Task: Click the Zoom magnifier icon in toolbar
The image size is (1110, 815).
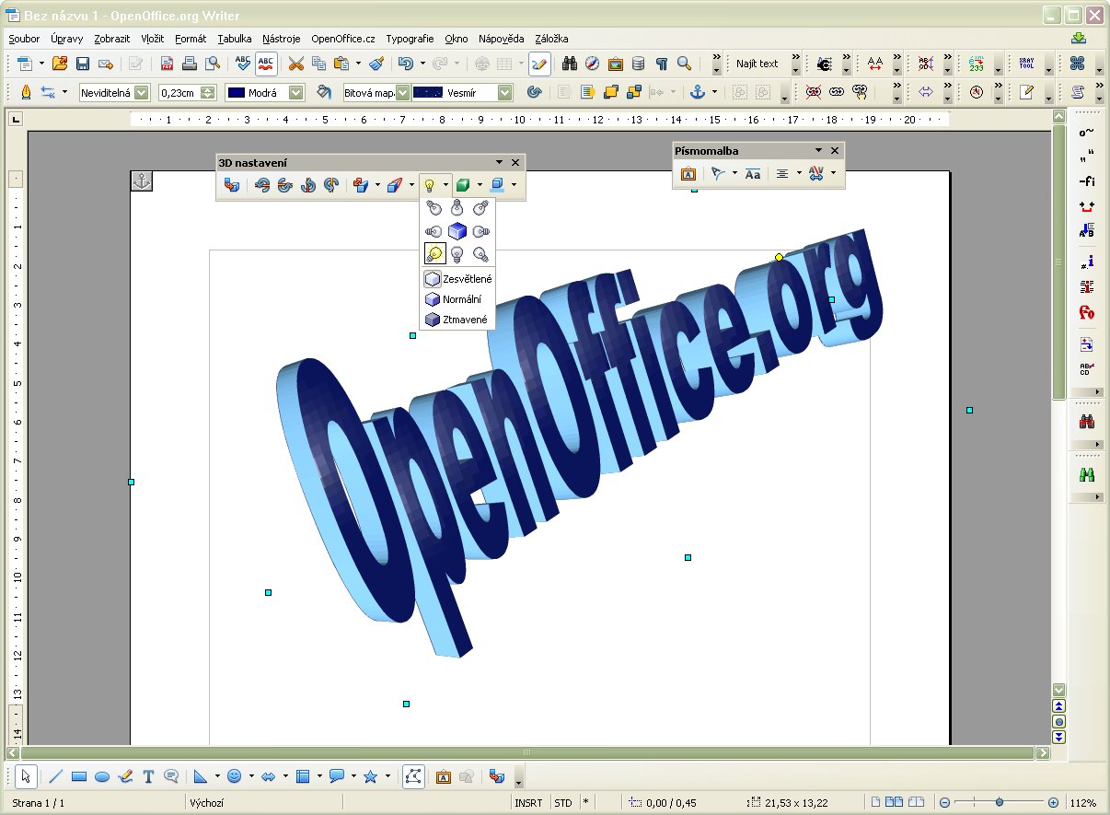Action: (684, 64)
